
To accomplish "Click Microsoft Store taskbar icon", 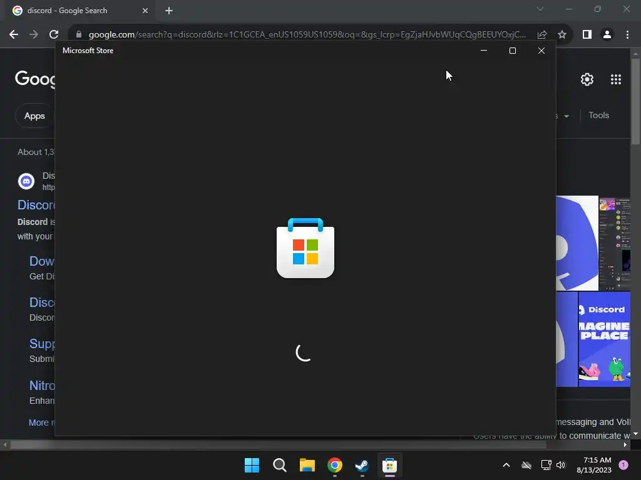I will [x=389, y=465].
